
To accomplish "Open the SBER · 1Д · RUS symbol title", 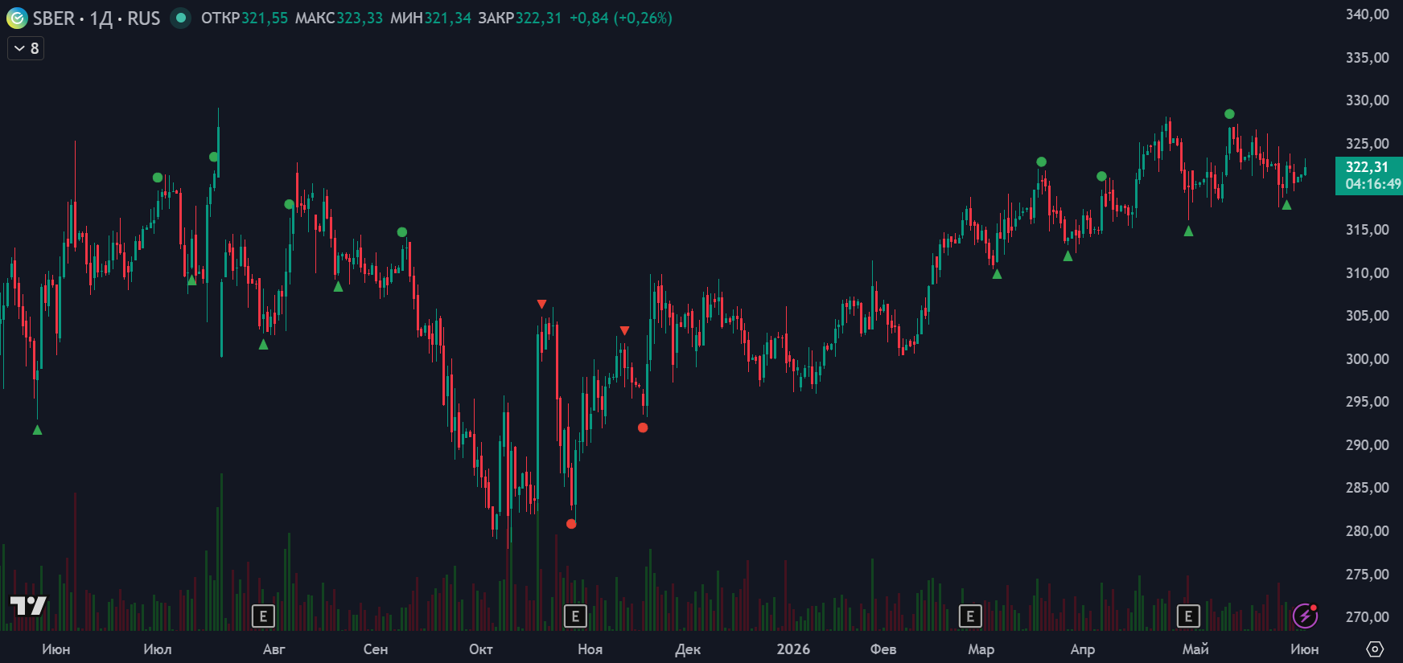I will [x=97, y=18].
